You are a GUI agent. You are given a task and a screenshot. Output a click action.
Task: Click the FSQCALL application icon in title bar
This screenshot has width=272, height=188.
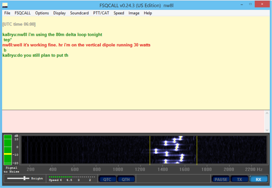pos(5,5)
